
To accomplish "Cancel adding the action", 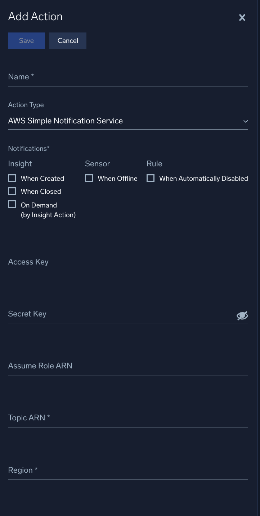I will coord(68,40).
